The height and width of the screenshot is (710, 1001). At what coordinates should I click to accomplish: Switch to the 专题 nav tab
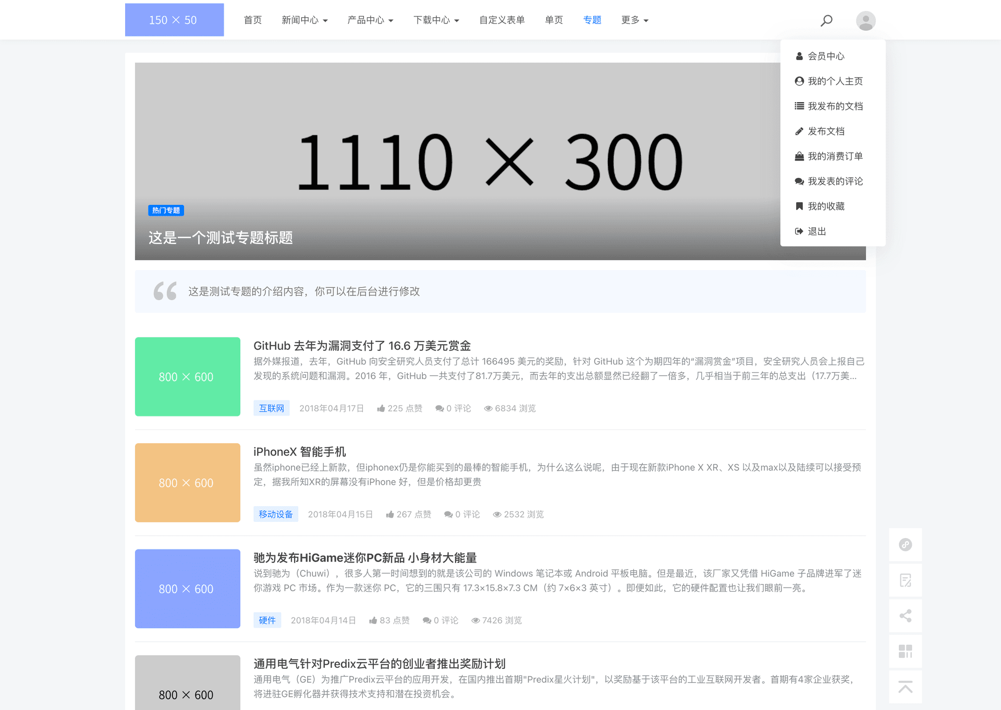592,20
